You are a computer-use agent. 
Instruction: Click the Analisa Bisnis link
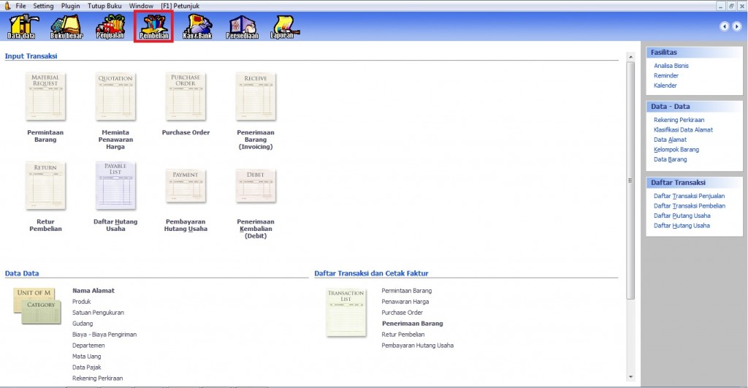[x=671, y=66]
